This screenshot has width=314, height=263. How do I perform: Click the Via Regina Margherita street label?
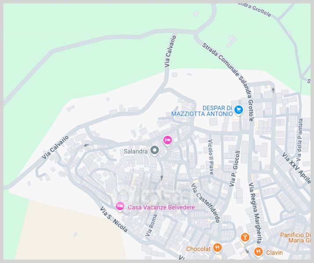click(x=255, y=213)
